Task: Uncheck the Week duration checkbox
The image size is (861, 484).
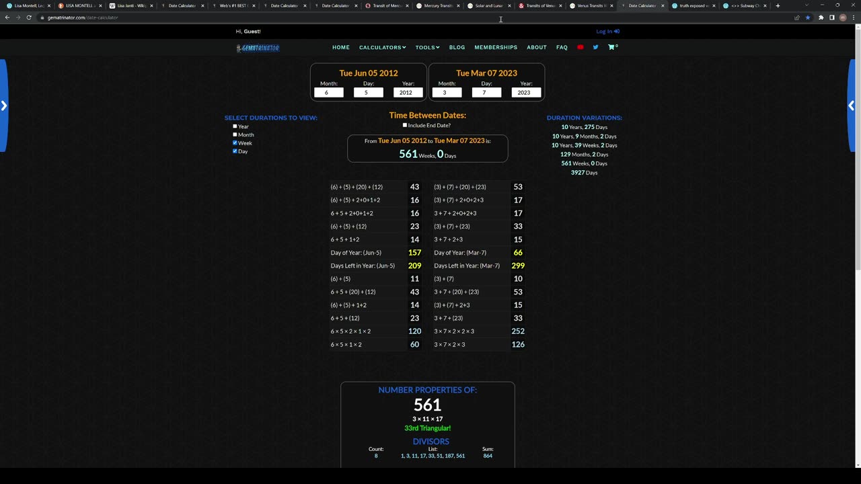Action: (235, 143)
